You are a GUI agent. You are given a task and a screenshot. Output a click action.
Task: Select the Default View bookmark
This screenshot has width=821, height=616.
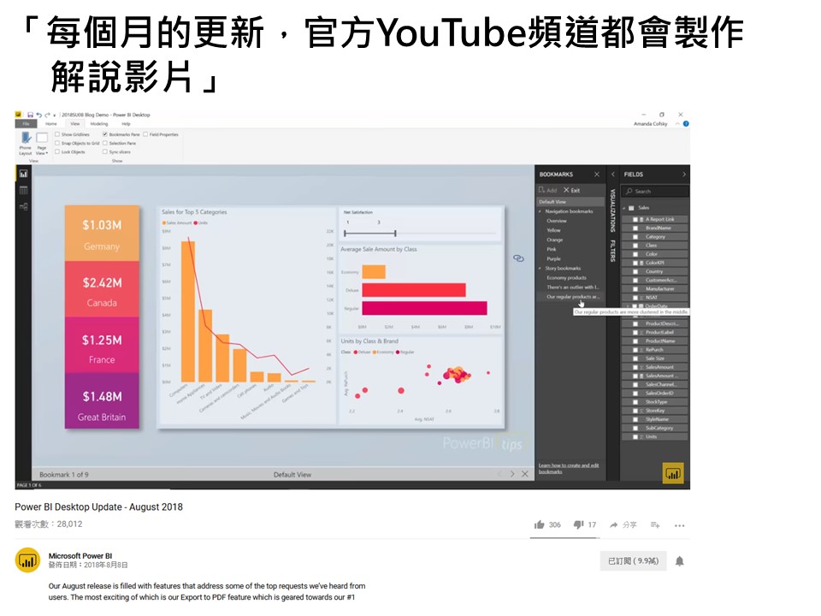570,202
